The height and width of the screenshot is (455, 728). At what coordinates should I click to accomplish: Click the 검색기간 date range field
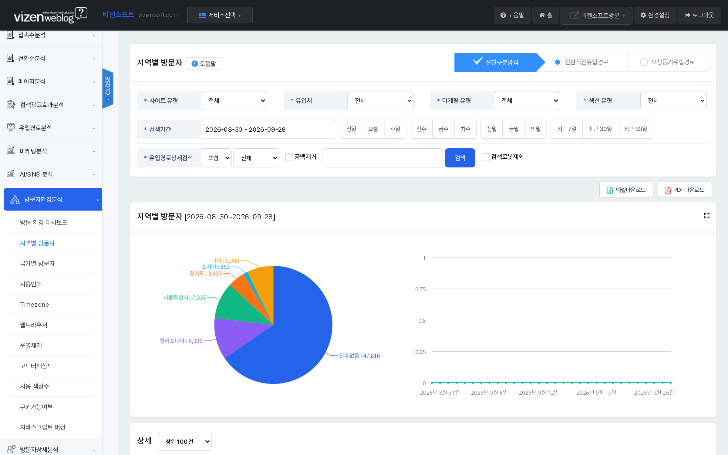point(268,129)
